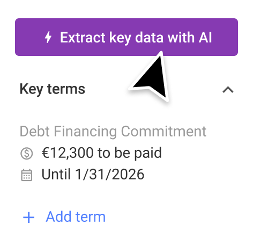253x245 pixels.
Task: Click the dollar coin icon beside €12,300
Action: click(x=27, y=154)
